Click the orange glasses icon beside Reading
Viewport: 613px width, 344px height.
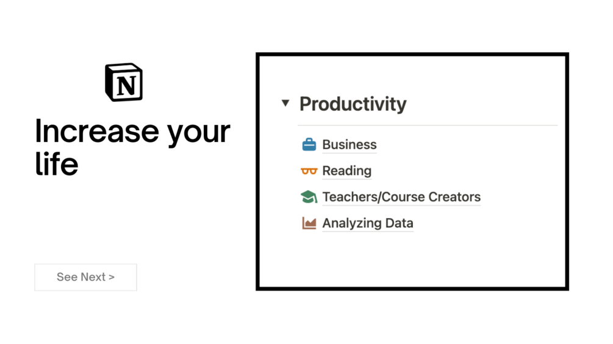tap(309, 171)
